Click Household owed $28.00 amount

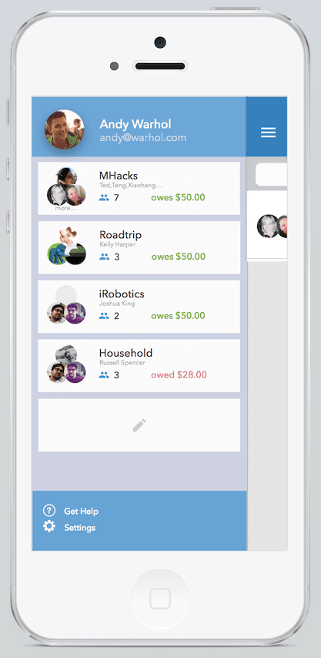[179, 374]
